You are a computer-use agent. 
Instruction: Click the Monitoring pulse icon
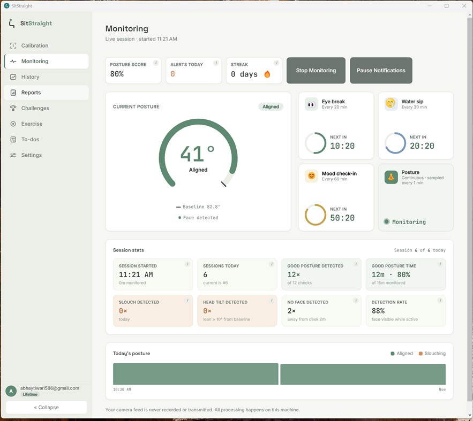(x=13, y=61)
